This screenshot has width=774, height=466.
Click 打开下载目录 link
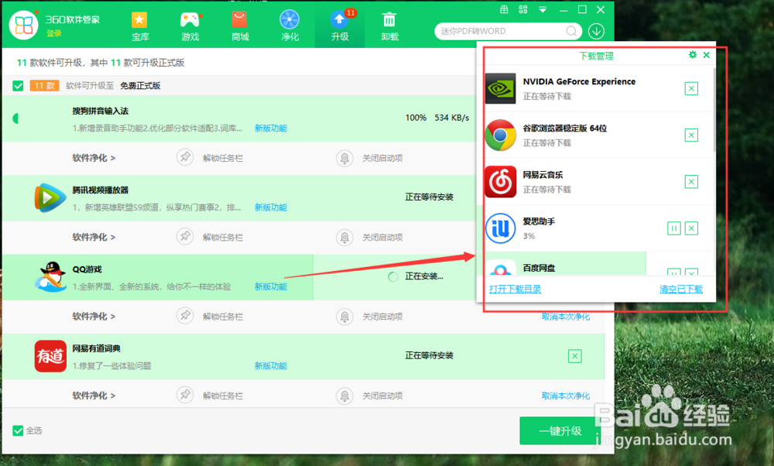515,290
